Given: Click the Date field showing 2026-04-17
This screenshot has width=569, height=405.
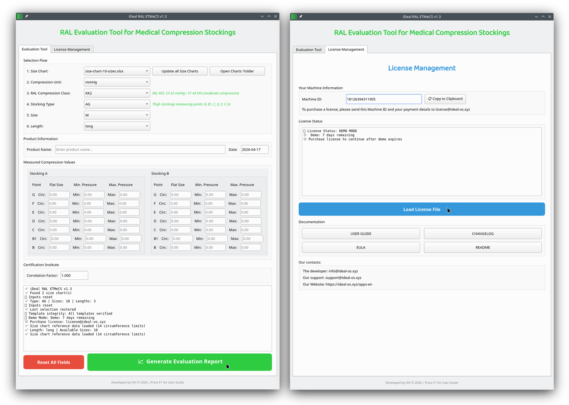Looking at the screenshot, I should pyautogui.click(x=255, y=149).
